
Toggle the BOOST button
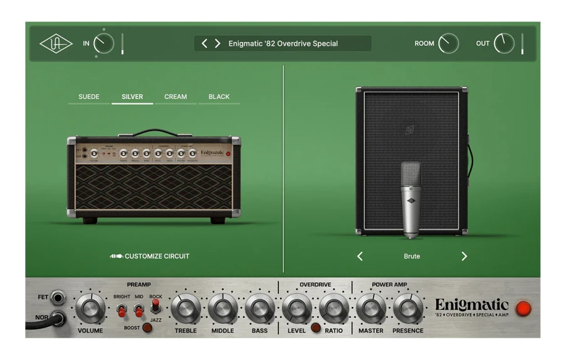click(x=147, y=328)
